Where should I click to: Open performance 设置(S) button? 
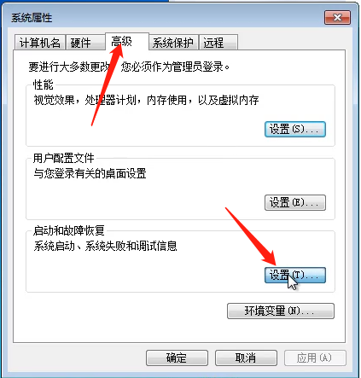coord(295,130)
